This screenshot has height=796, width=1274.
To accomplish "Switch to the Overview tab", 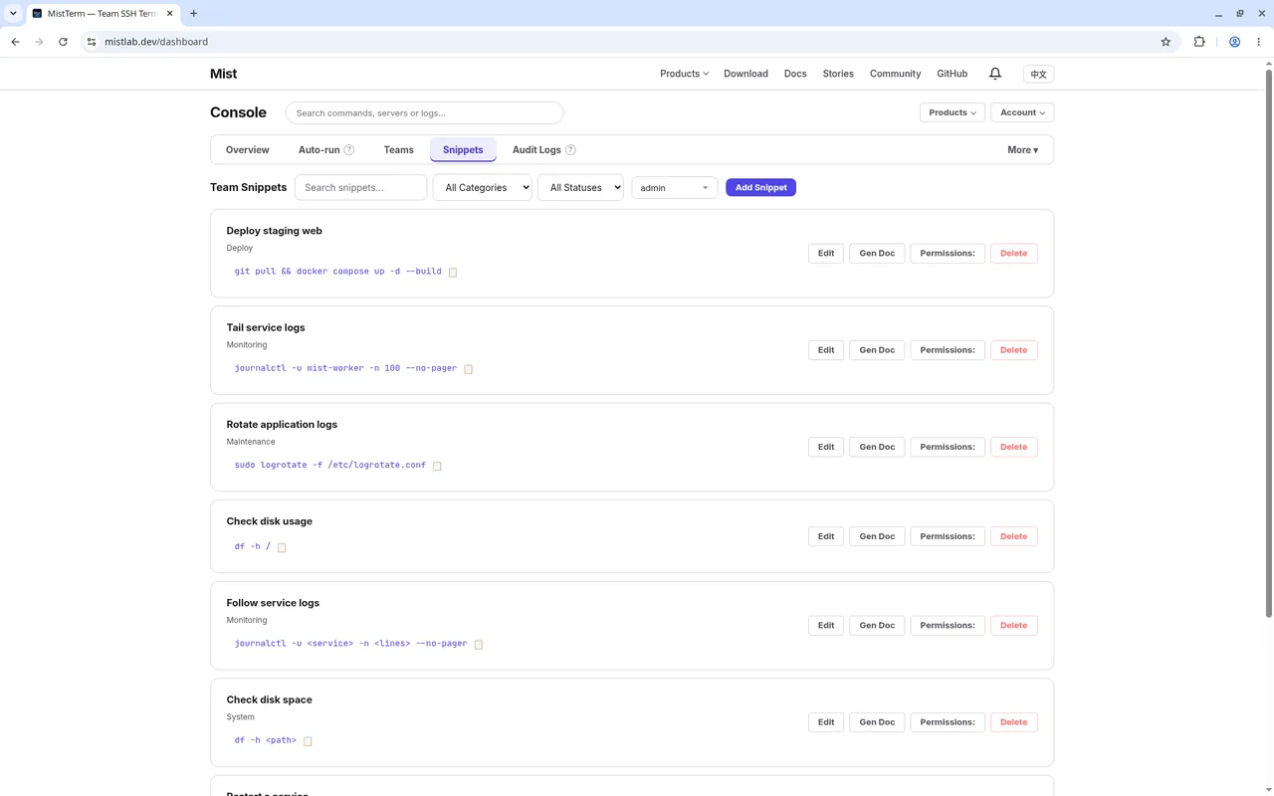I will point(247,150).
